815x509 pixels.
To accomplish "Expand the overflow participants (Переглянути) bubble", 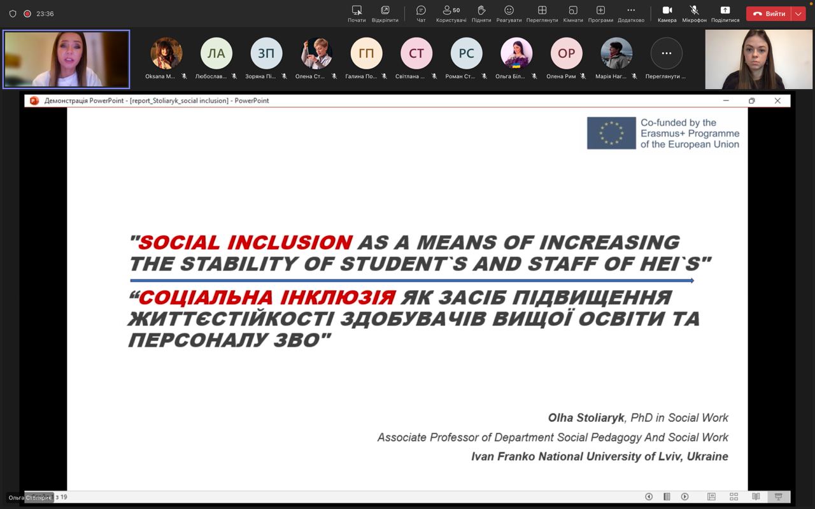I will coord(666,53).
